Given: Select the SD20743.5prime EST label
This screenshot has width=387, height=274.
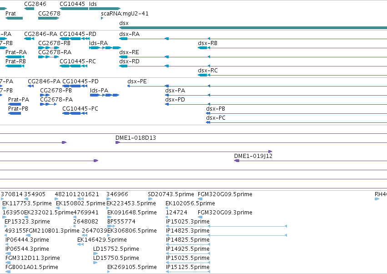Looking at the screenshot, I should [x=171, y=194].
